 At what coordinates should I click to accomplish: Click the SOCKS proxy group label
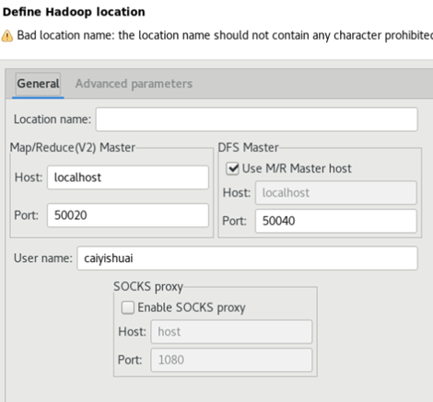pyautogui.click(x=148, y=287)
